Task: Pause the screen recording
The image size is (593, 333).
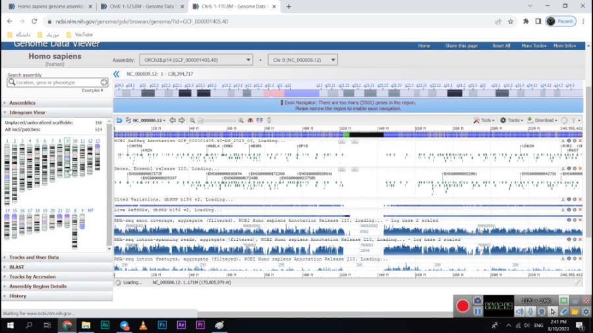Action: coord(477,311)
